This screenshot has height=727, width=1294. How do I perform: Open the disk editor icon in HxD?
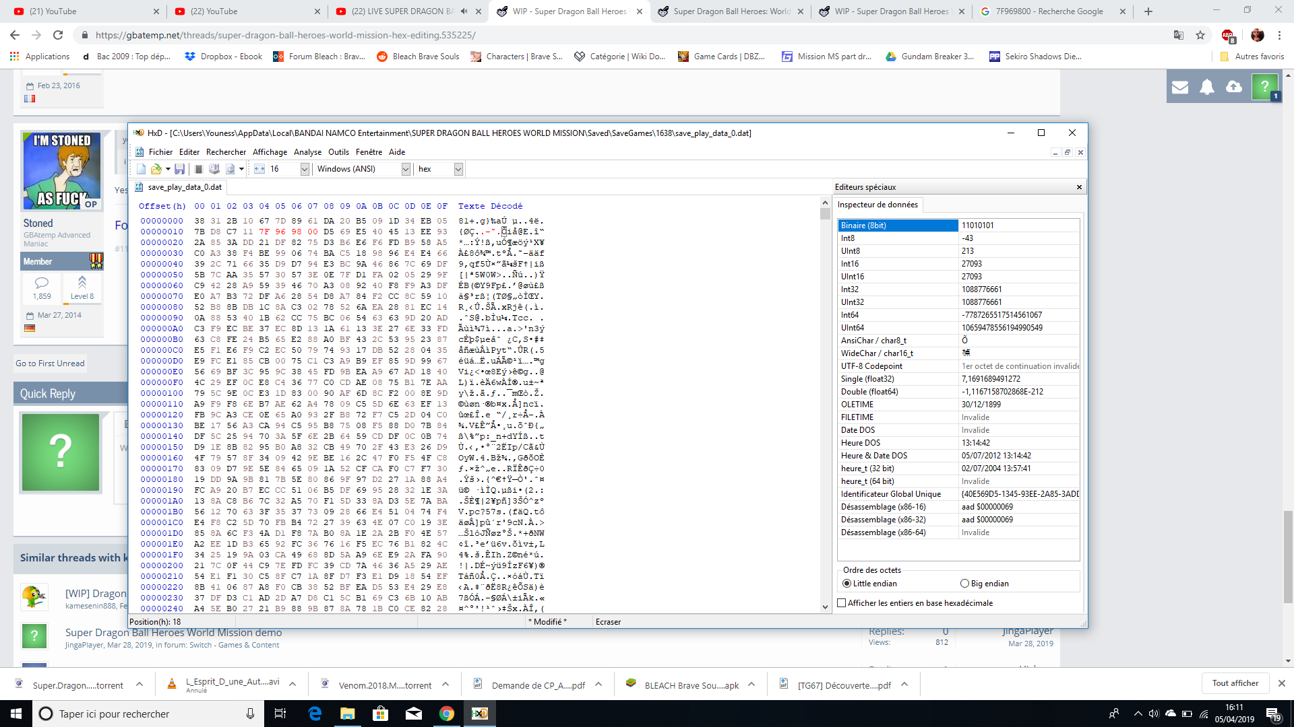[214, 169]
